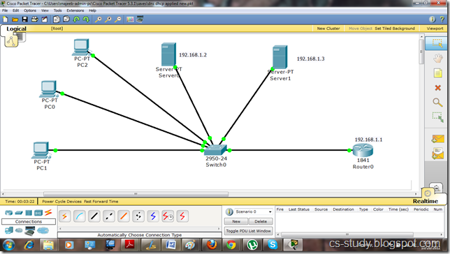The height and width of the screenshot is (254, 450).
Task: Save the project with floppy disk icon
Action: [x=24, y=20]
